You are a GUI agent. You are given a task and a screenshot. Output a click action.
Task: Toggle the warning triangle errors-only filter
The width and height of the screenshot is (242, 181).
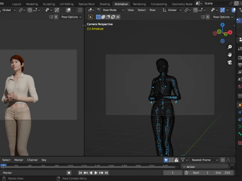[x=176, y=160]
